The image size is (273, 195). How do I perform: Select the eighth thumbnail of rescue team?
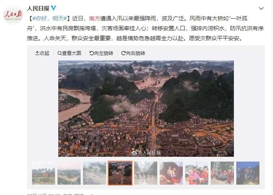pyautogui.click(x=222, y=173)
